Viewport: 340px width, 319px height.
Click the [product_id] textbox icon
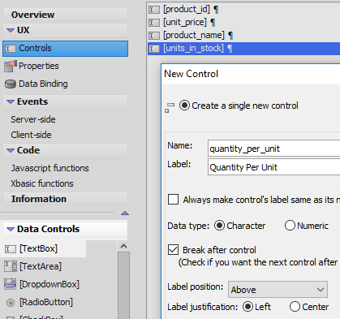click(x=154, y=10)
